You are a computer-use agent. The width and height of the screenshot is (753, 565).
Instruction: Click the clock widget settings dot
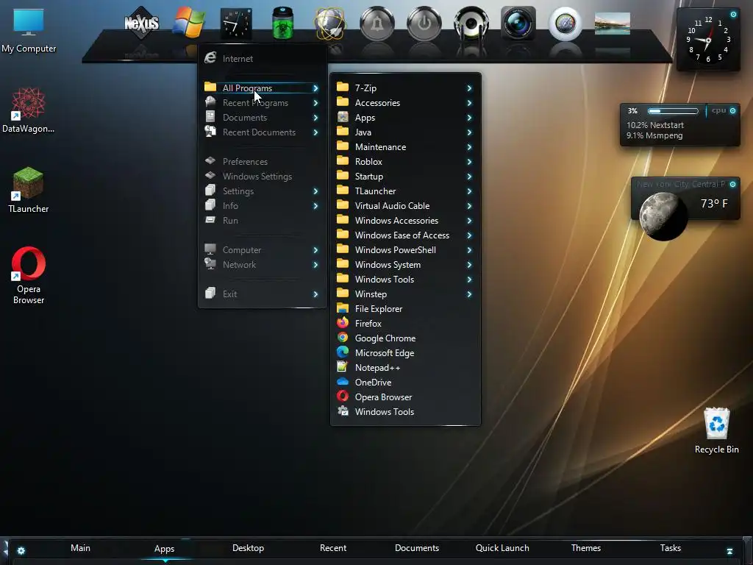733,15
